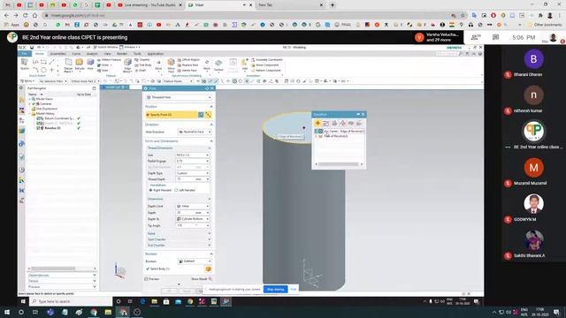Choose the Hole feature tool
This screenshot has width=566, height=318.
click(90, 64)
